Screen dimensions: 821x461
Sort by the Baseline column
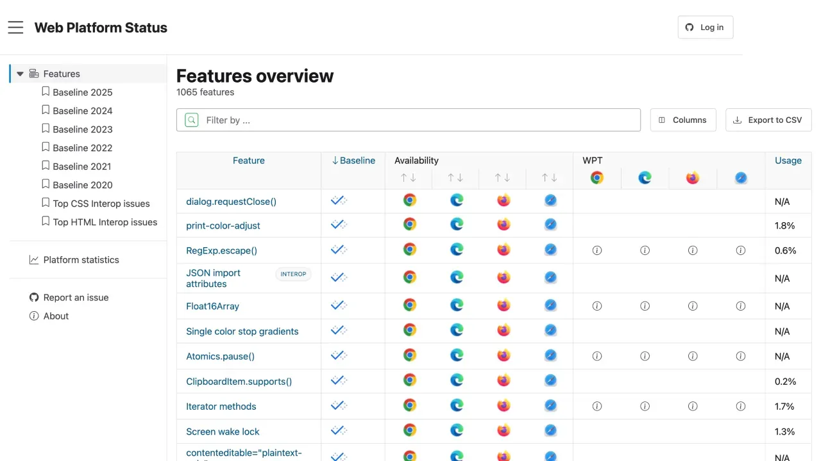(353, 161)
